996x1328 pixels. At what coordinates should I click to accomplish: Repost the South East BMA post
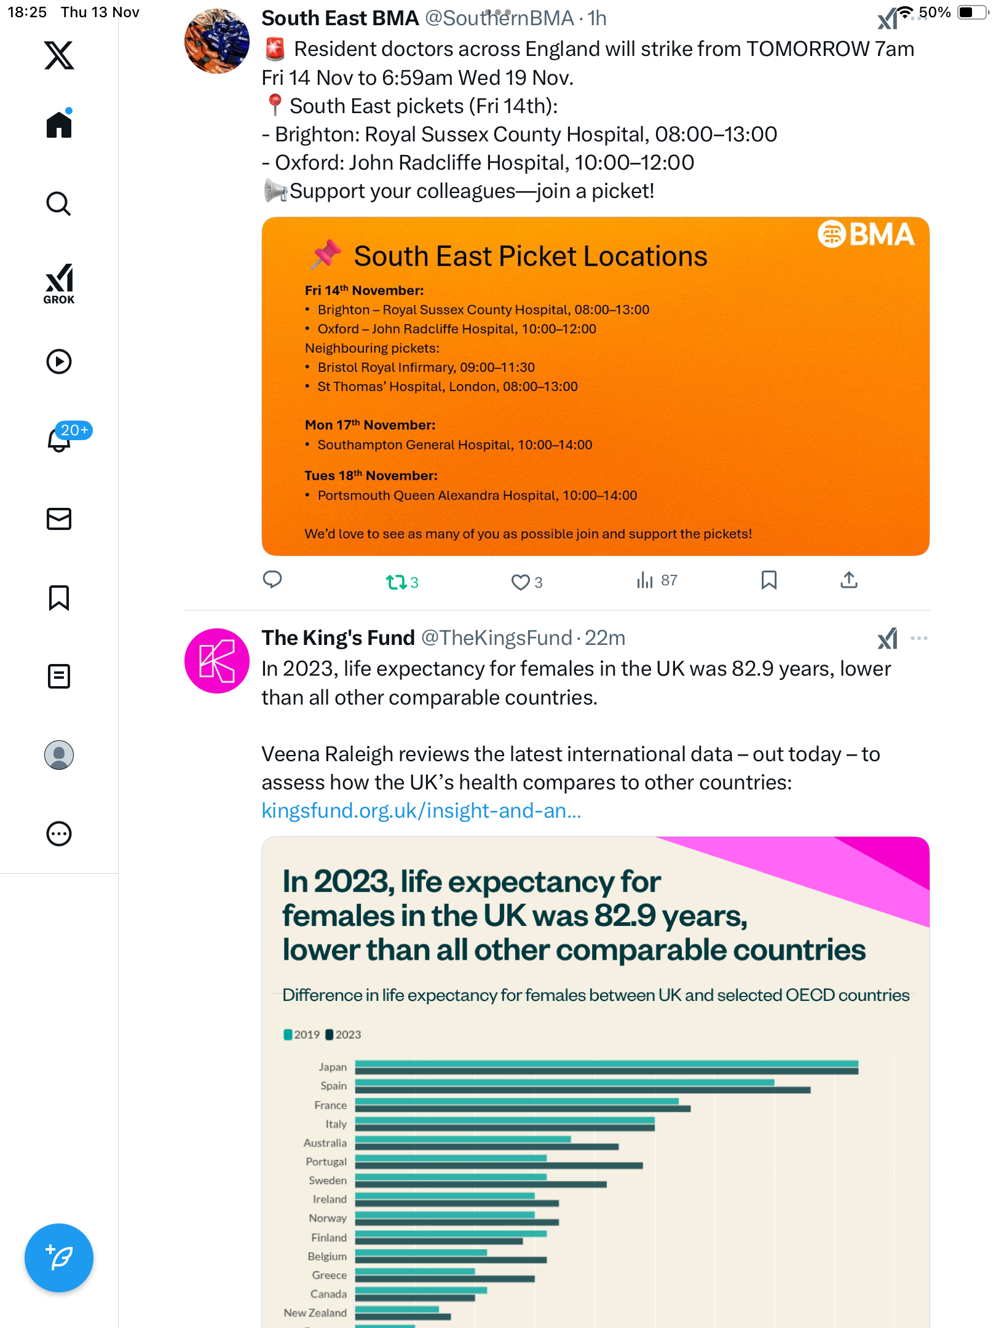point(396,582)
